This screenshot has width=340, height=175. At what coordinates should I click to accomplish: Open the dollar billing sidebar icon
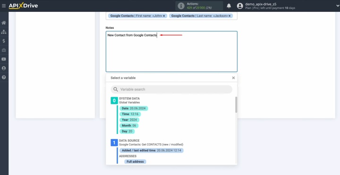[4, 41]
